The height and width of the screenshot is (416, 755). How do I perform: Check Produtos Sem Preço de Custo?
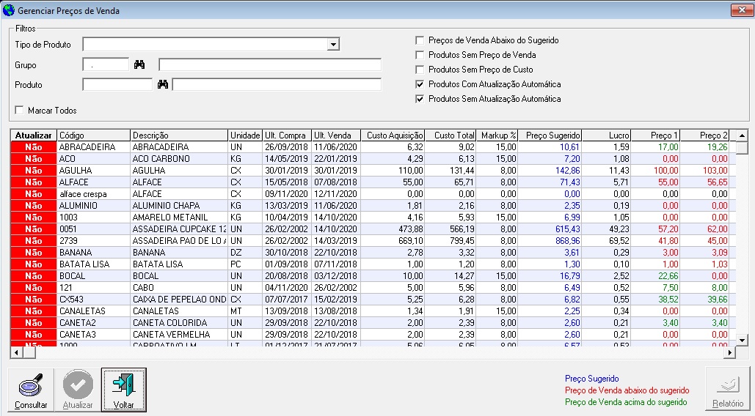coord(420,70)
